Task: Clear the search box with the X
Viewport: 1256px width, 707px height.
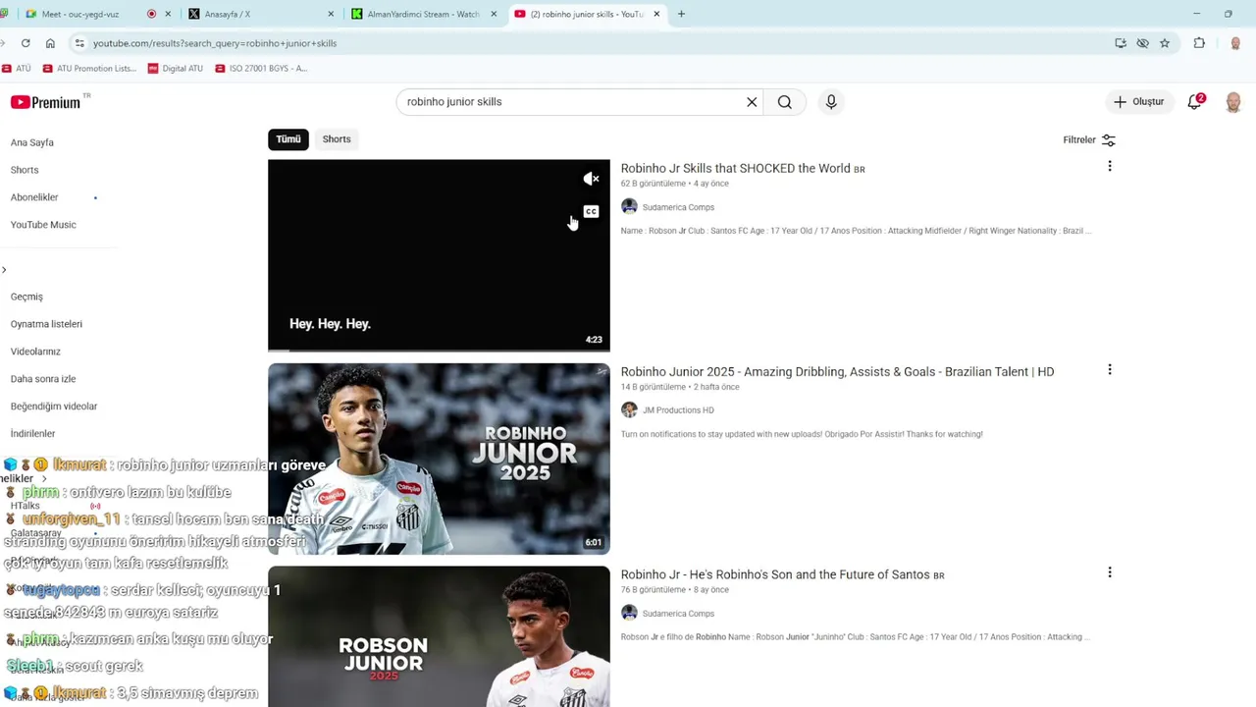Action: click(752, 102)
